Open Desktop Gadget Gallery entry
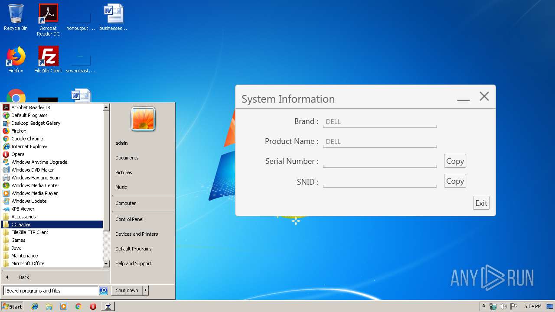 [x=52, y=123]
